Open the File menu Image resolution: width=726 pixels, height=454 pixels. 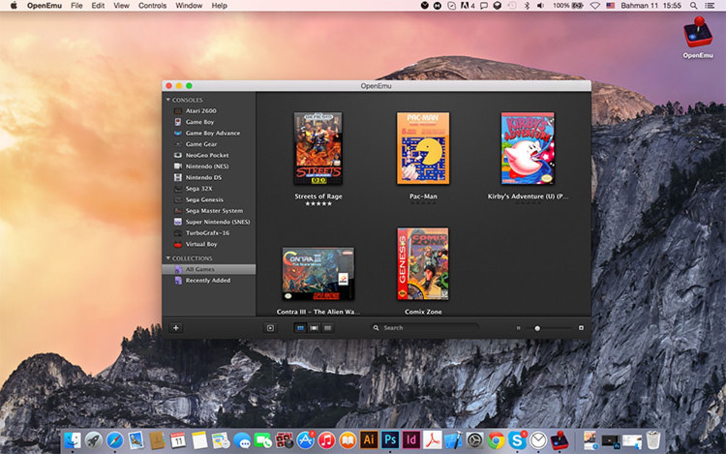click(x=76, y=6)
